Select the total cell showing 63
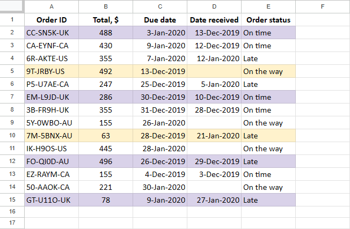Screen dimensions: 350x229 point(106,136)
